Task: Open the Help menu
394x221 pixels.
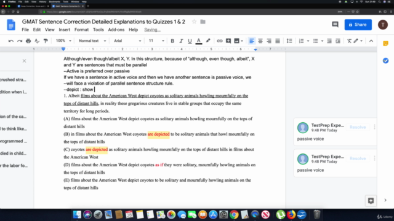Action: (133, 29)
